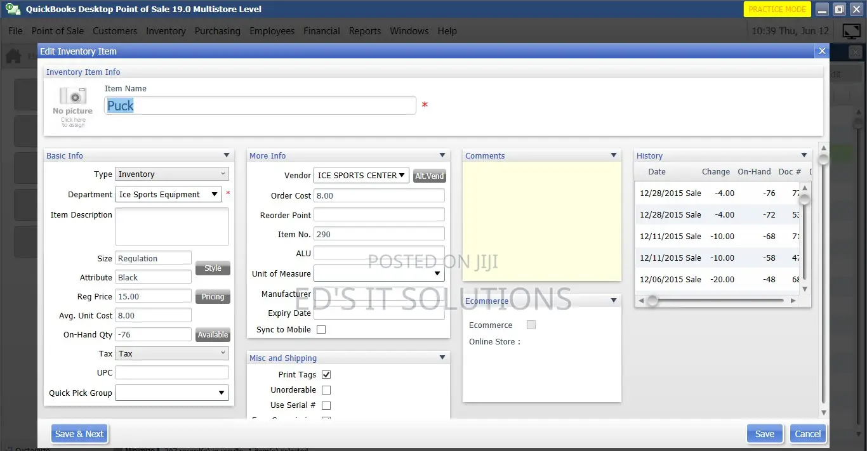Click the Date column header in History
The image size is (867, 451).
pos(657,172)
